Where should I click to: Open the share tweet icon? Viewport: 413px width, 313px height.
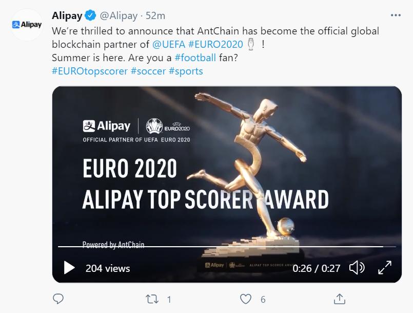click(x=339, y=299)
